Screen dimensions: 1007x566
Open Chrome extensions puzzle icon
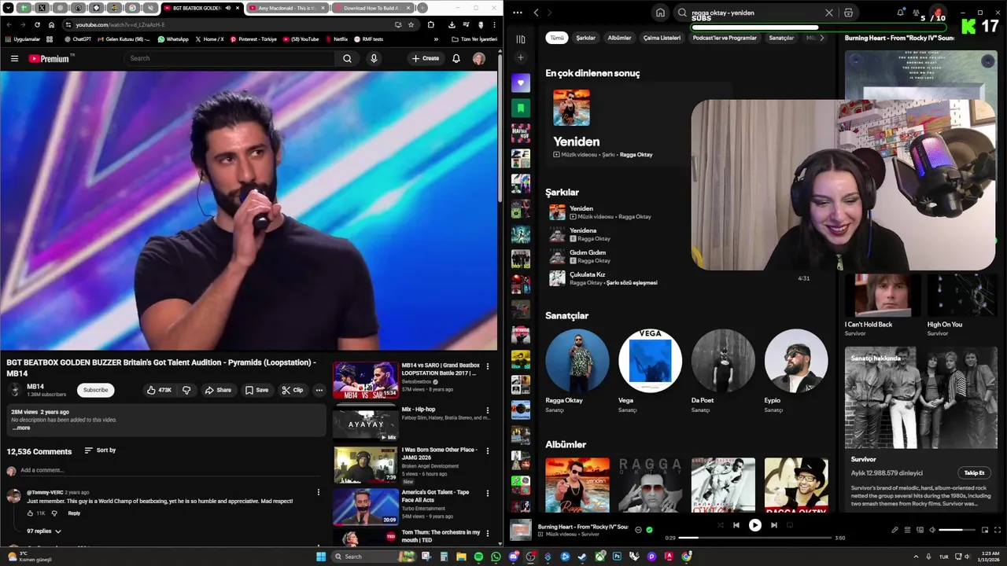tap(430, 24)
